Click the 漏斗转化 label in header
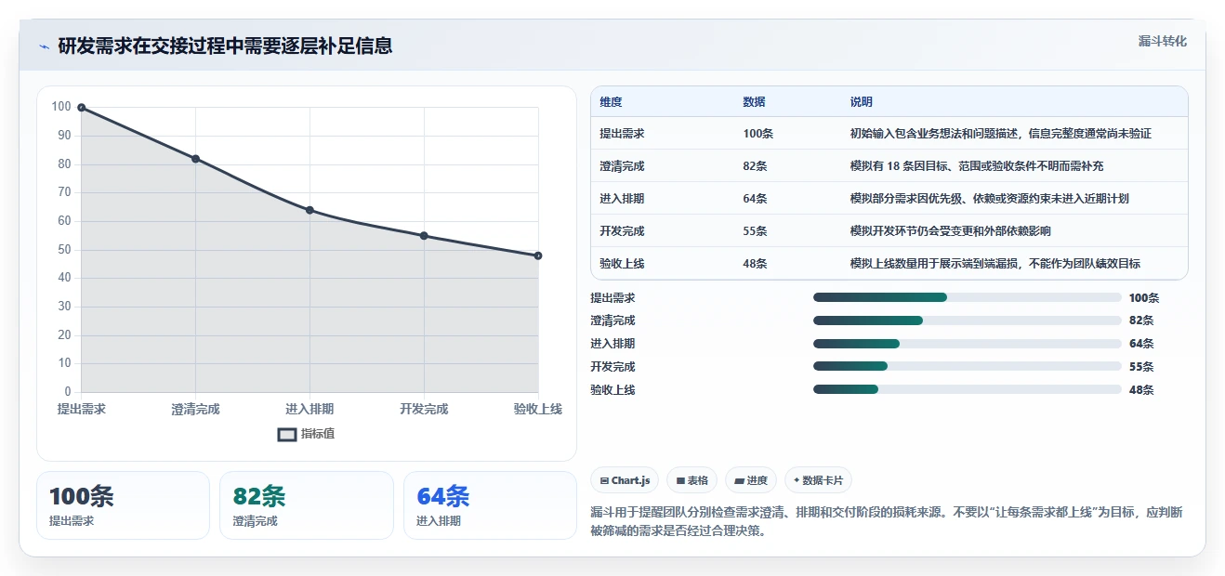Screen dimensions: 1225x576 click(1162, 42)
